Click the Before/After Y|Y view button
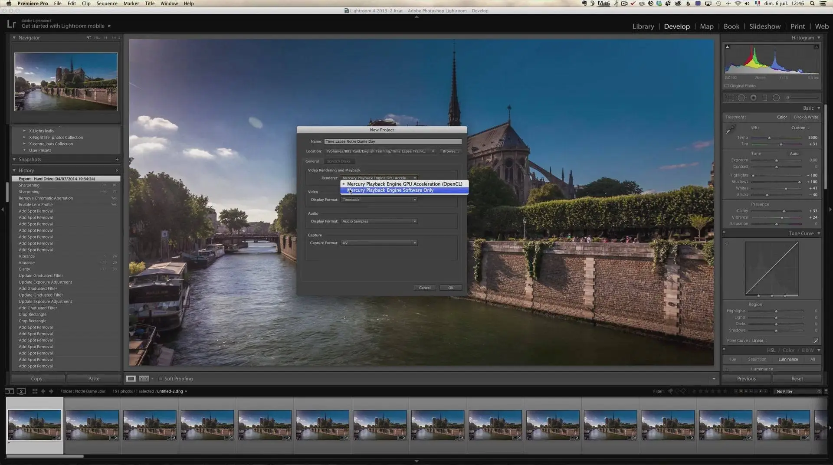 (144, 379)
